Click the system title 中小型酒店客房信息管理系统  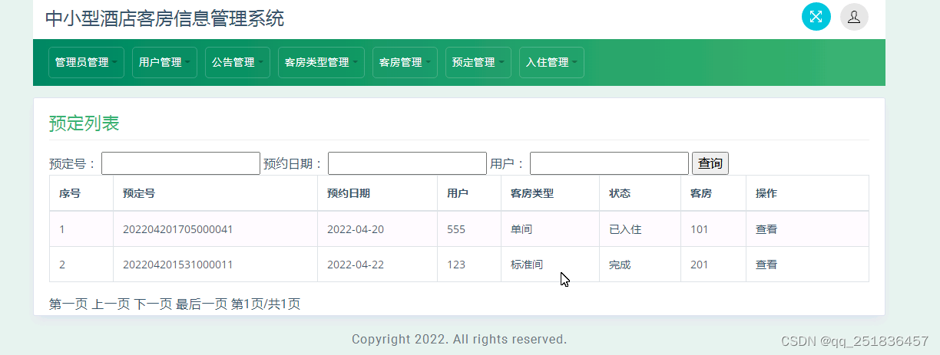[164, 18]
